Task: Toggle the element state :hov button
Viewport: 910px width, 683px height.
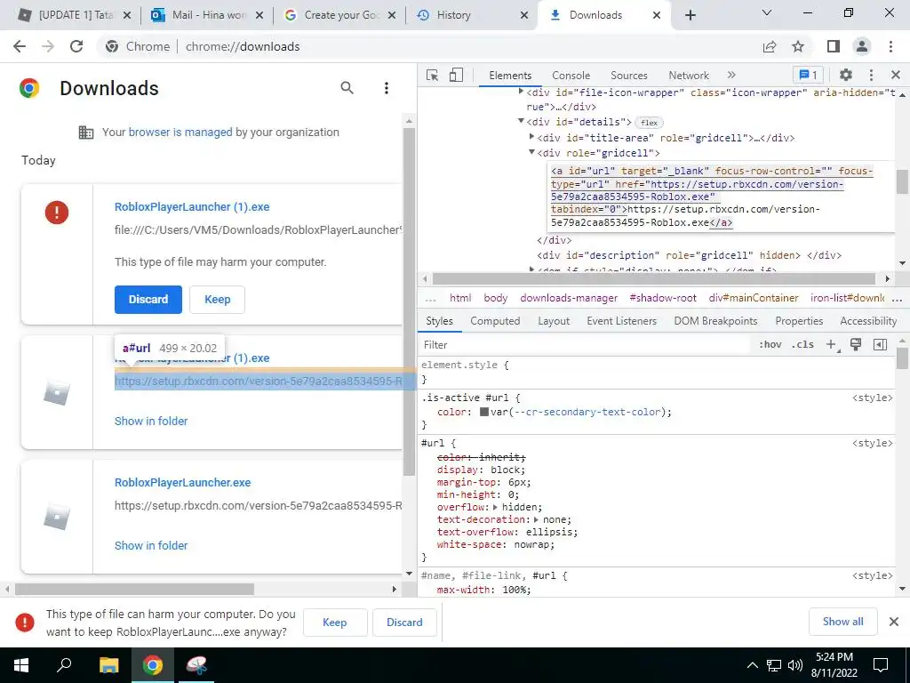Action: pyautogui.click(x=770, y=344)
